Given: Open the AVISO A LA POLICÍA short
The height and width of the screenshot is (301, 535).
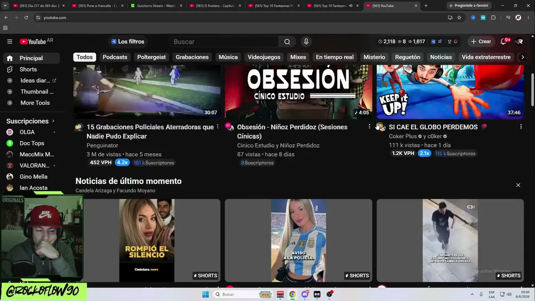Looking at the screenshot, I should tap(298, 240).
